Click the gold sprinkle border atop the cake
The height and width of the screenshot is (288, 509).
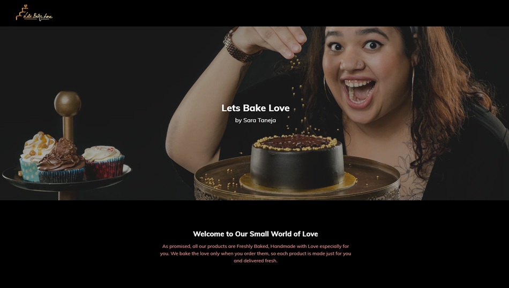[295, 142]
